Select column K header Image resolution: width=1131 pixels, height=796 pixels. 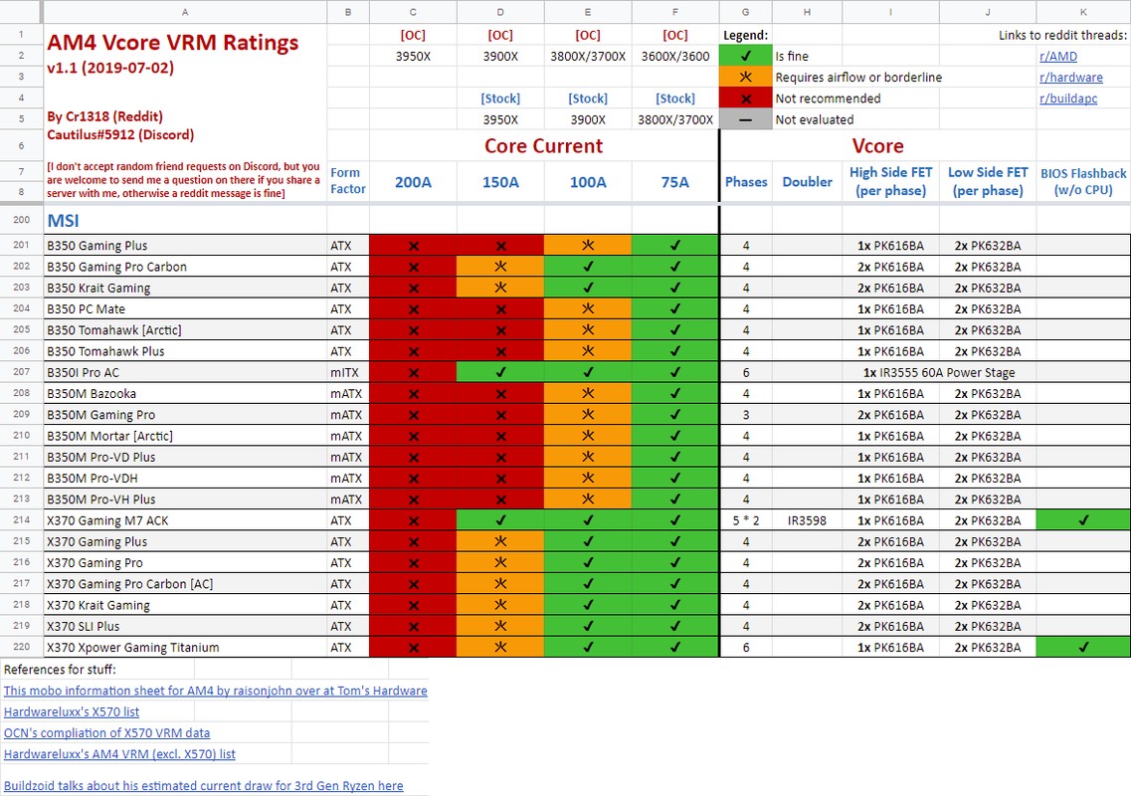tap(1082, 12)
